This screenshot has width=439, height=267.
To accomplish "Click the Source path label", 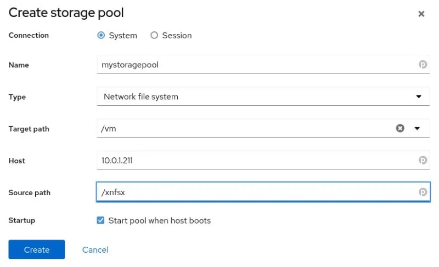I will 30,193.
